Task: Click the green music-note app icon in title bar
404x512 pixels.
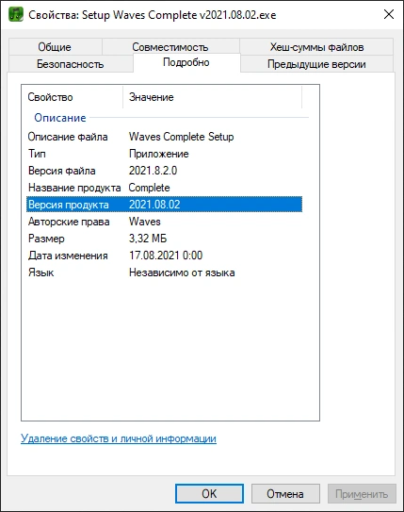Action: (x=16, y=14)
